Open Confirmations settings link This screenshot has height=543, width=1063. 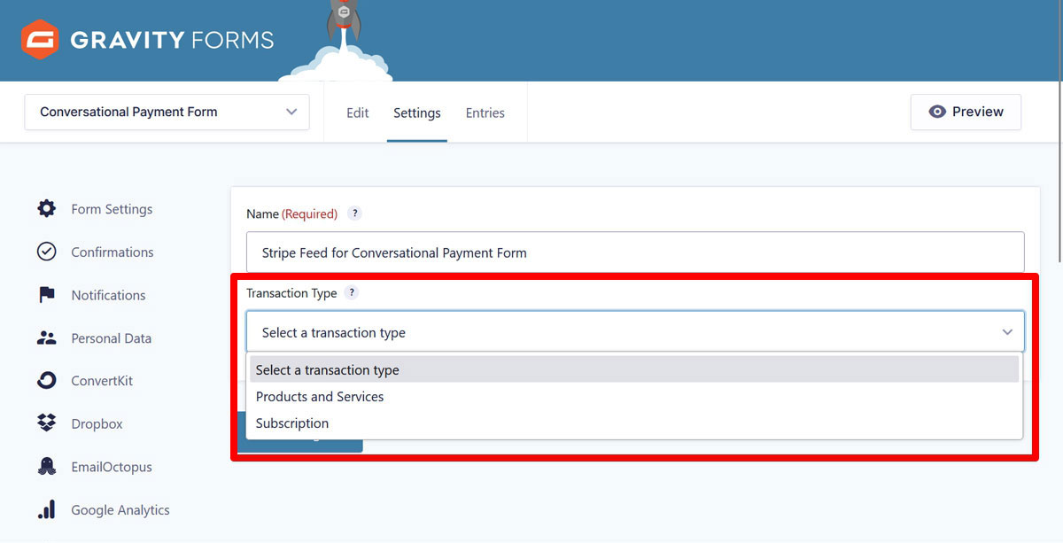pyautogui.click(x=113, y=252)
